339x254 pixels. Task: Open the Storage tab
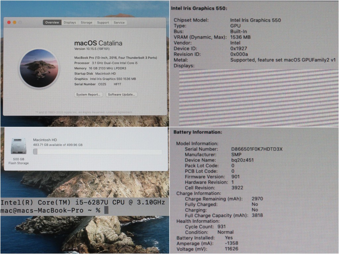(86, 22)
